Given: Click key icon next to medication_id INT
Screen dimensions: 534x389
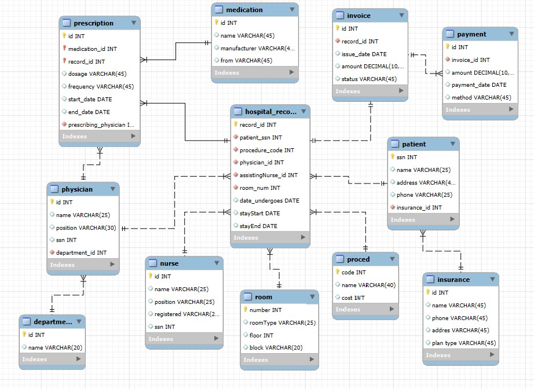Looking at the screenshot, I should pos(64,48).
